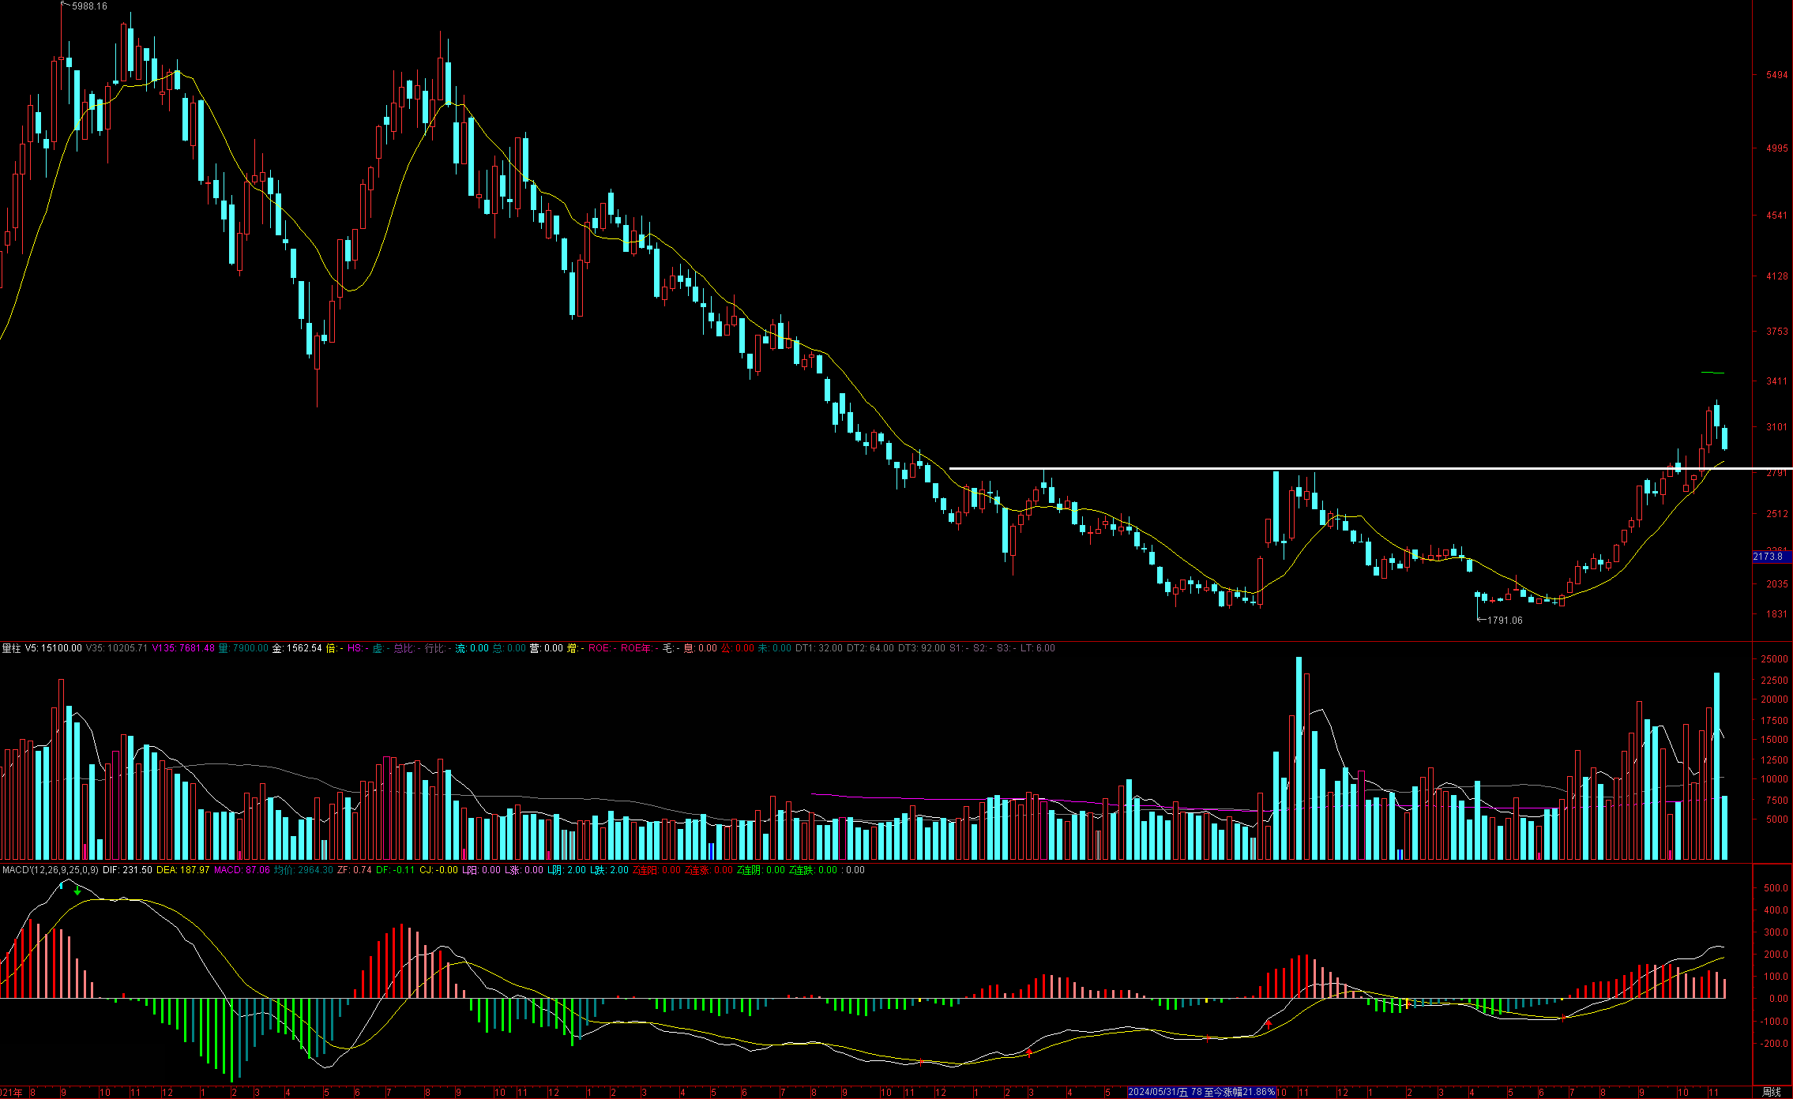
Task: Click the tallest cyan volume bar
Action: 1299,758
